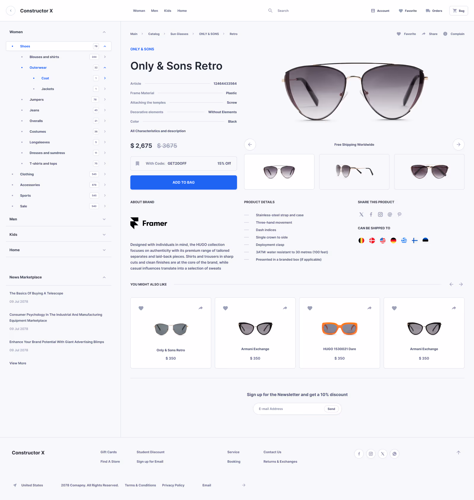Open the ONLY & SONS brand link
Viewport: 474px width, 500px height.
click(142, 49)
